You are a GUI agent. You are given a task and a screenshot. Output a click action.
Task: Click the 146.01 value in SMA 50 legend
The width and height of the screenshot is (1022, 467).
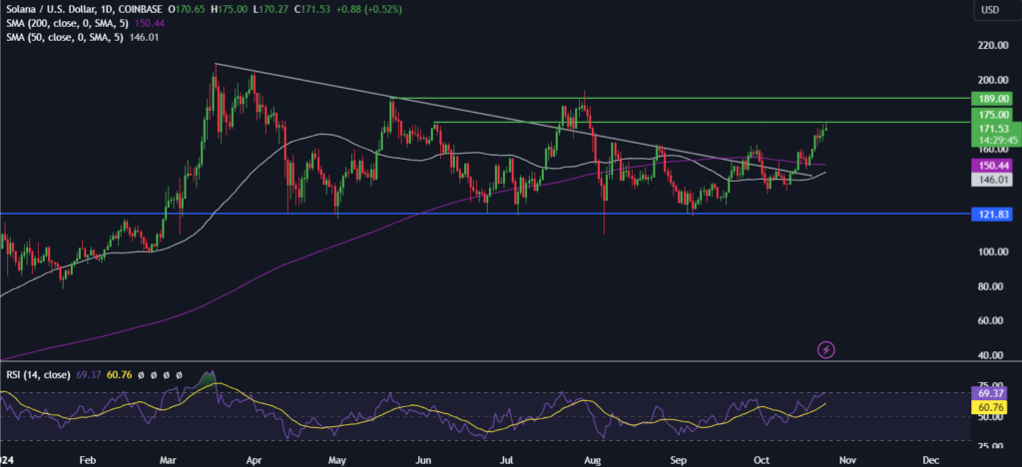pos(146,37)
